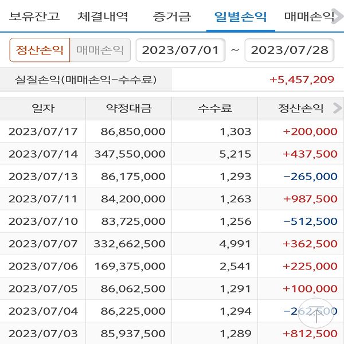Image resolution: width=344 pixels, height=344 pixels.
Task: Open the 매매손익 tab in top bar
Action: coord(310,16)
